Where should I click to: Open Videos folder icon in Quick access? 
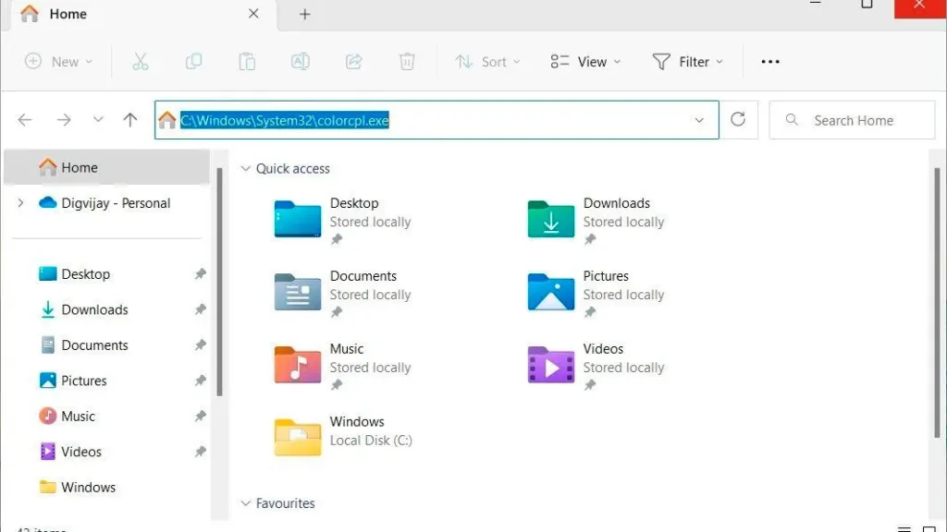(x=551, y=365)
